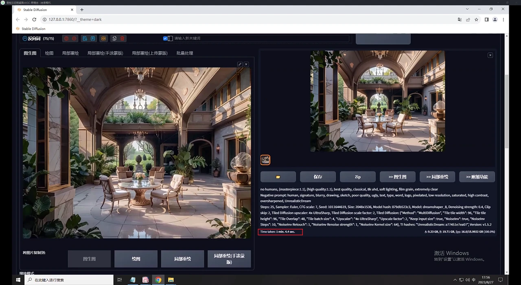Click the first red globe icon beside 反向词
Viewport: 521px width, 285px height.
(x=66, y=39)
